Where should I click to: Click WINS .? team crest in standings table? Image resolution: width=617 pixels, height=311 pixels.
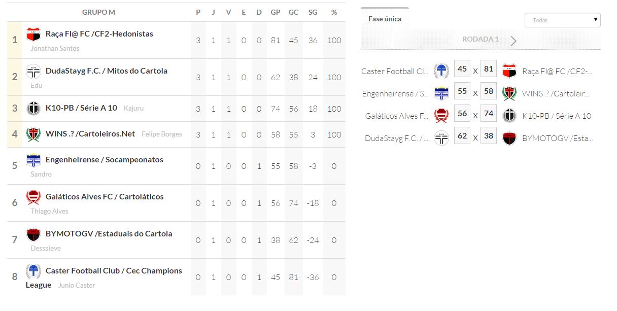pos(33,134)
